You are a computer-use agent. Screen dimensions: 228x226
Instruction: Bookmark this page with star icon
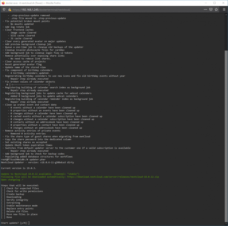point(216,9)
